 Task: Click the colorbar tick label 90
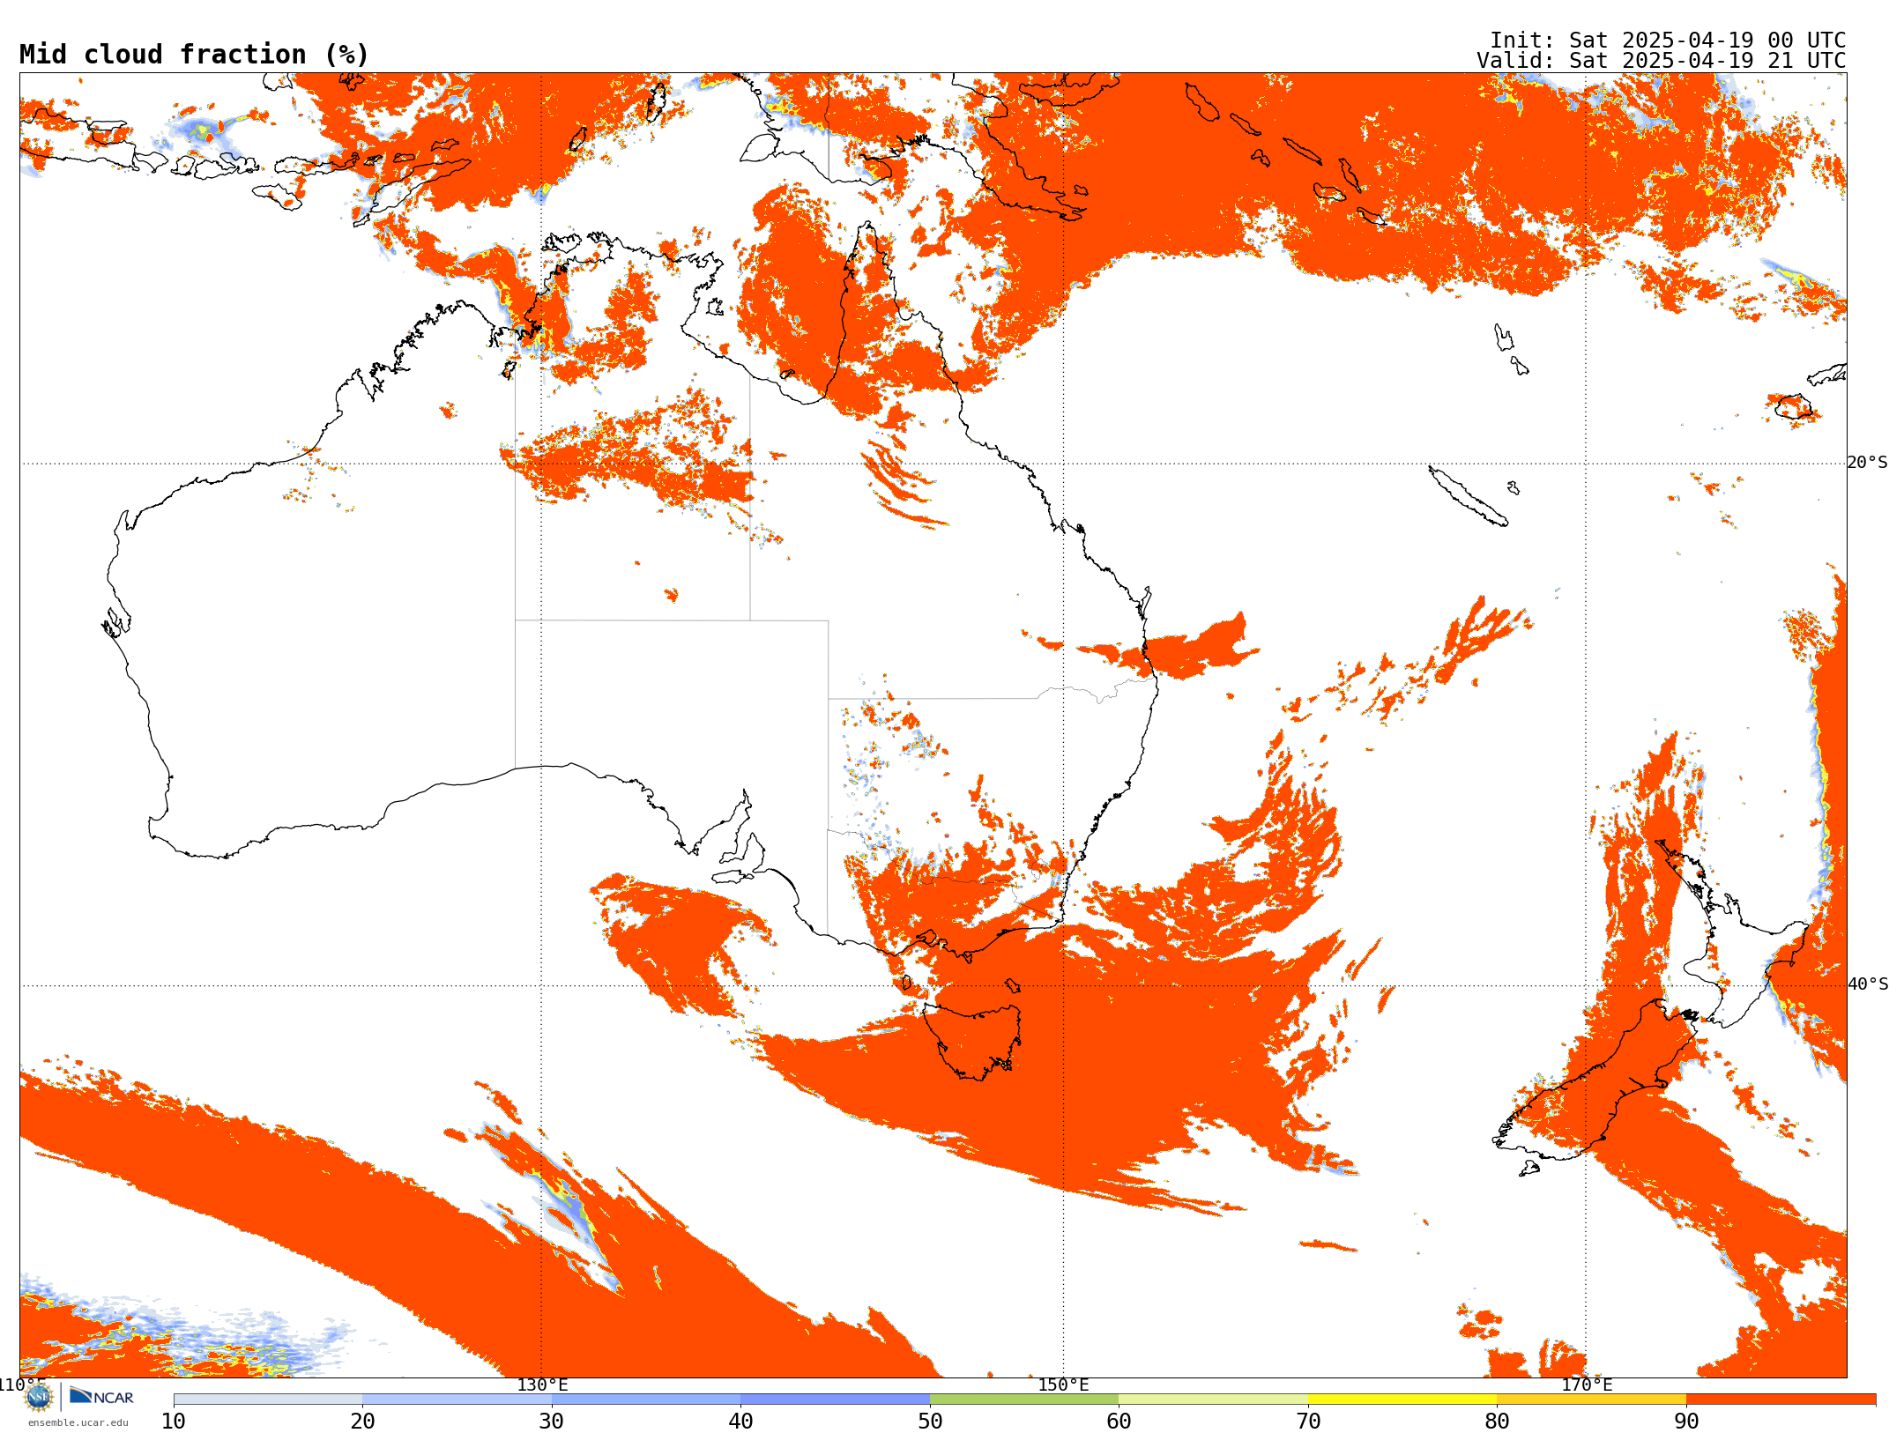pos(1686,1422)
